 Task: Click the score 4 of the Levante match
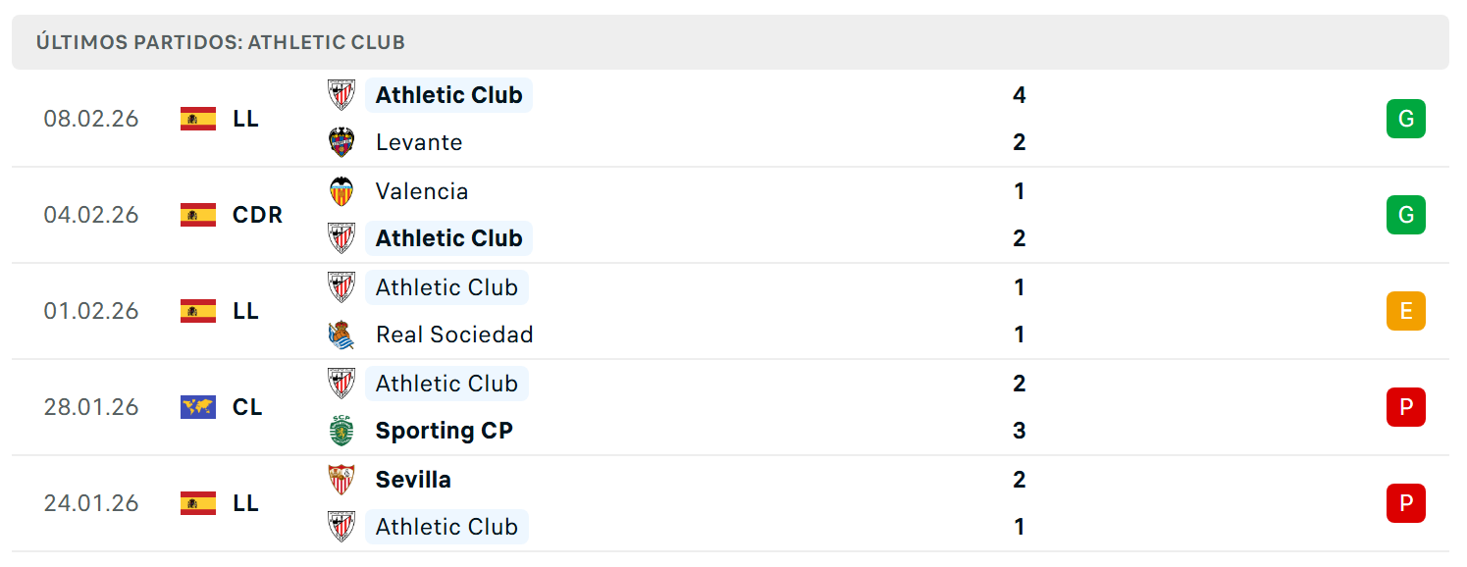pyautogui.click(x=1020, y=95)
